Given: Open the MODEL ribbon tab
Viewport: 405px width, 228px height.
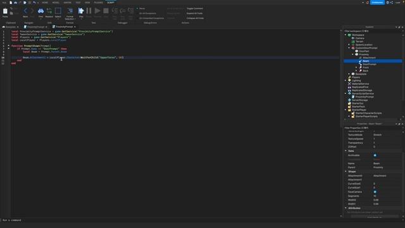Looking at the screenshot, I should 56,3.
